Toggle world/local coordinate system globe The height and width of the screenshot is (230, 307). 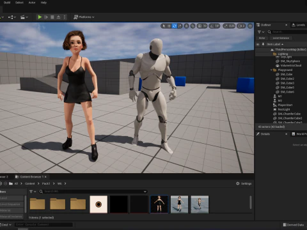(186, 26)
